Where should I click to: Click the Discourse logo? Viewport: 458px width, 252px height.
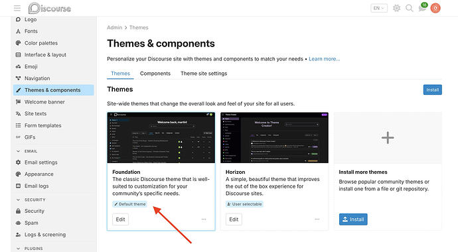click(x=50, y=8)
